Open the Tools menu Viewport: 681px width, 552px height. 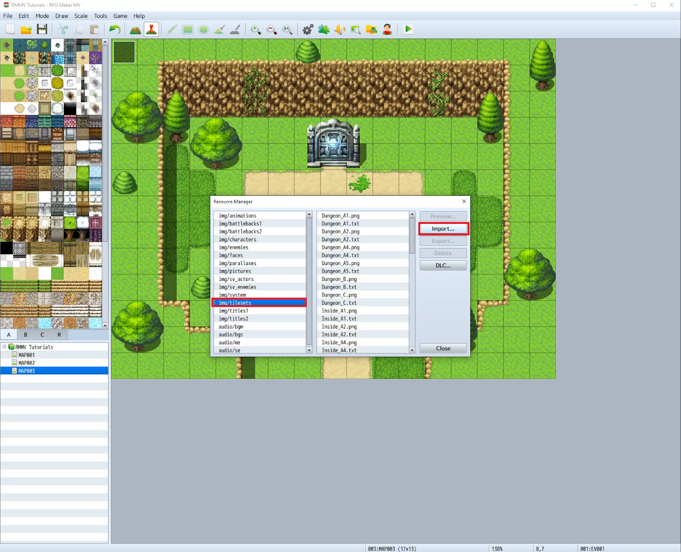click(x=100, y=16)
